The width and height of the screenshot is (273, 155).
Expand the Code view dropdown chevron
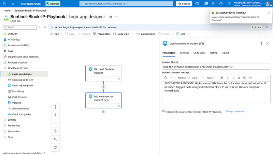[132, 34]
